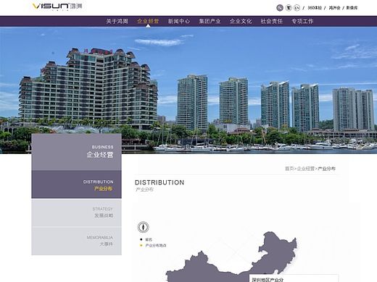Open the 鸿洲会 link in header
The image size is (377, 282).
334,8
